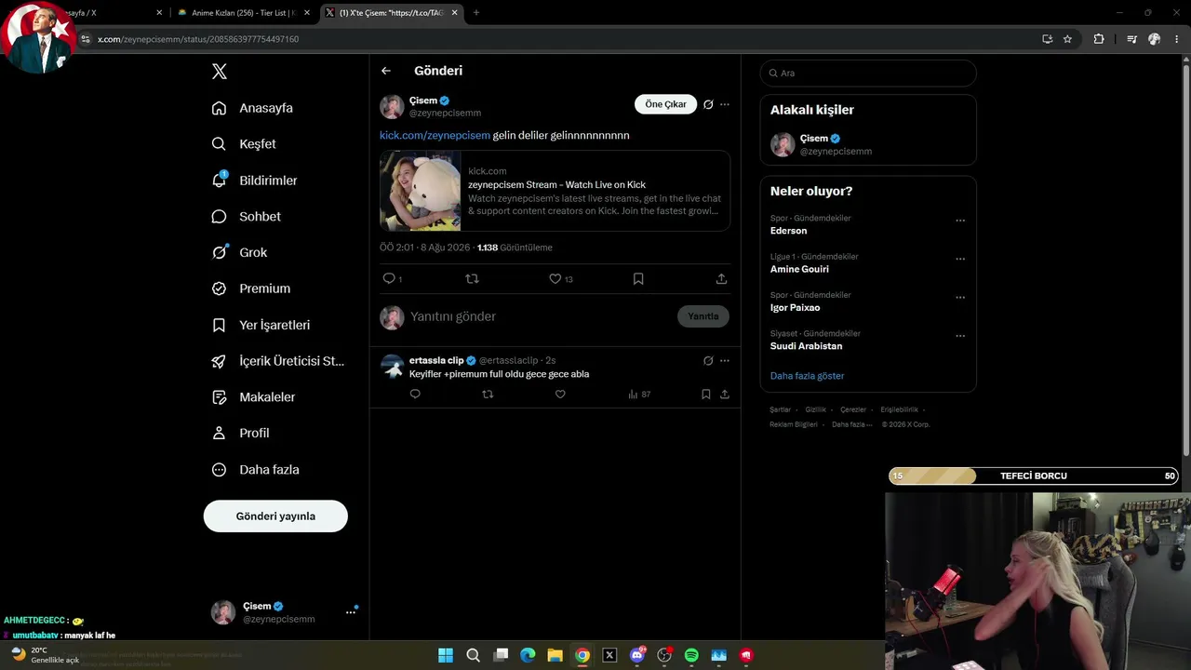Click the Gönderi yayınla button
The width and height of the screenshot is (1191, 670).
pyautogui.click(x=275, y=516)
